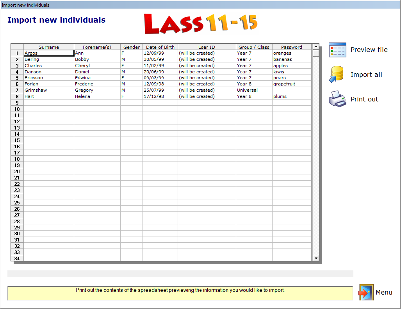The image size is (401, 309).
Task: Click the Forlan surname cell
Action: click(49, 84)
